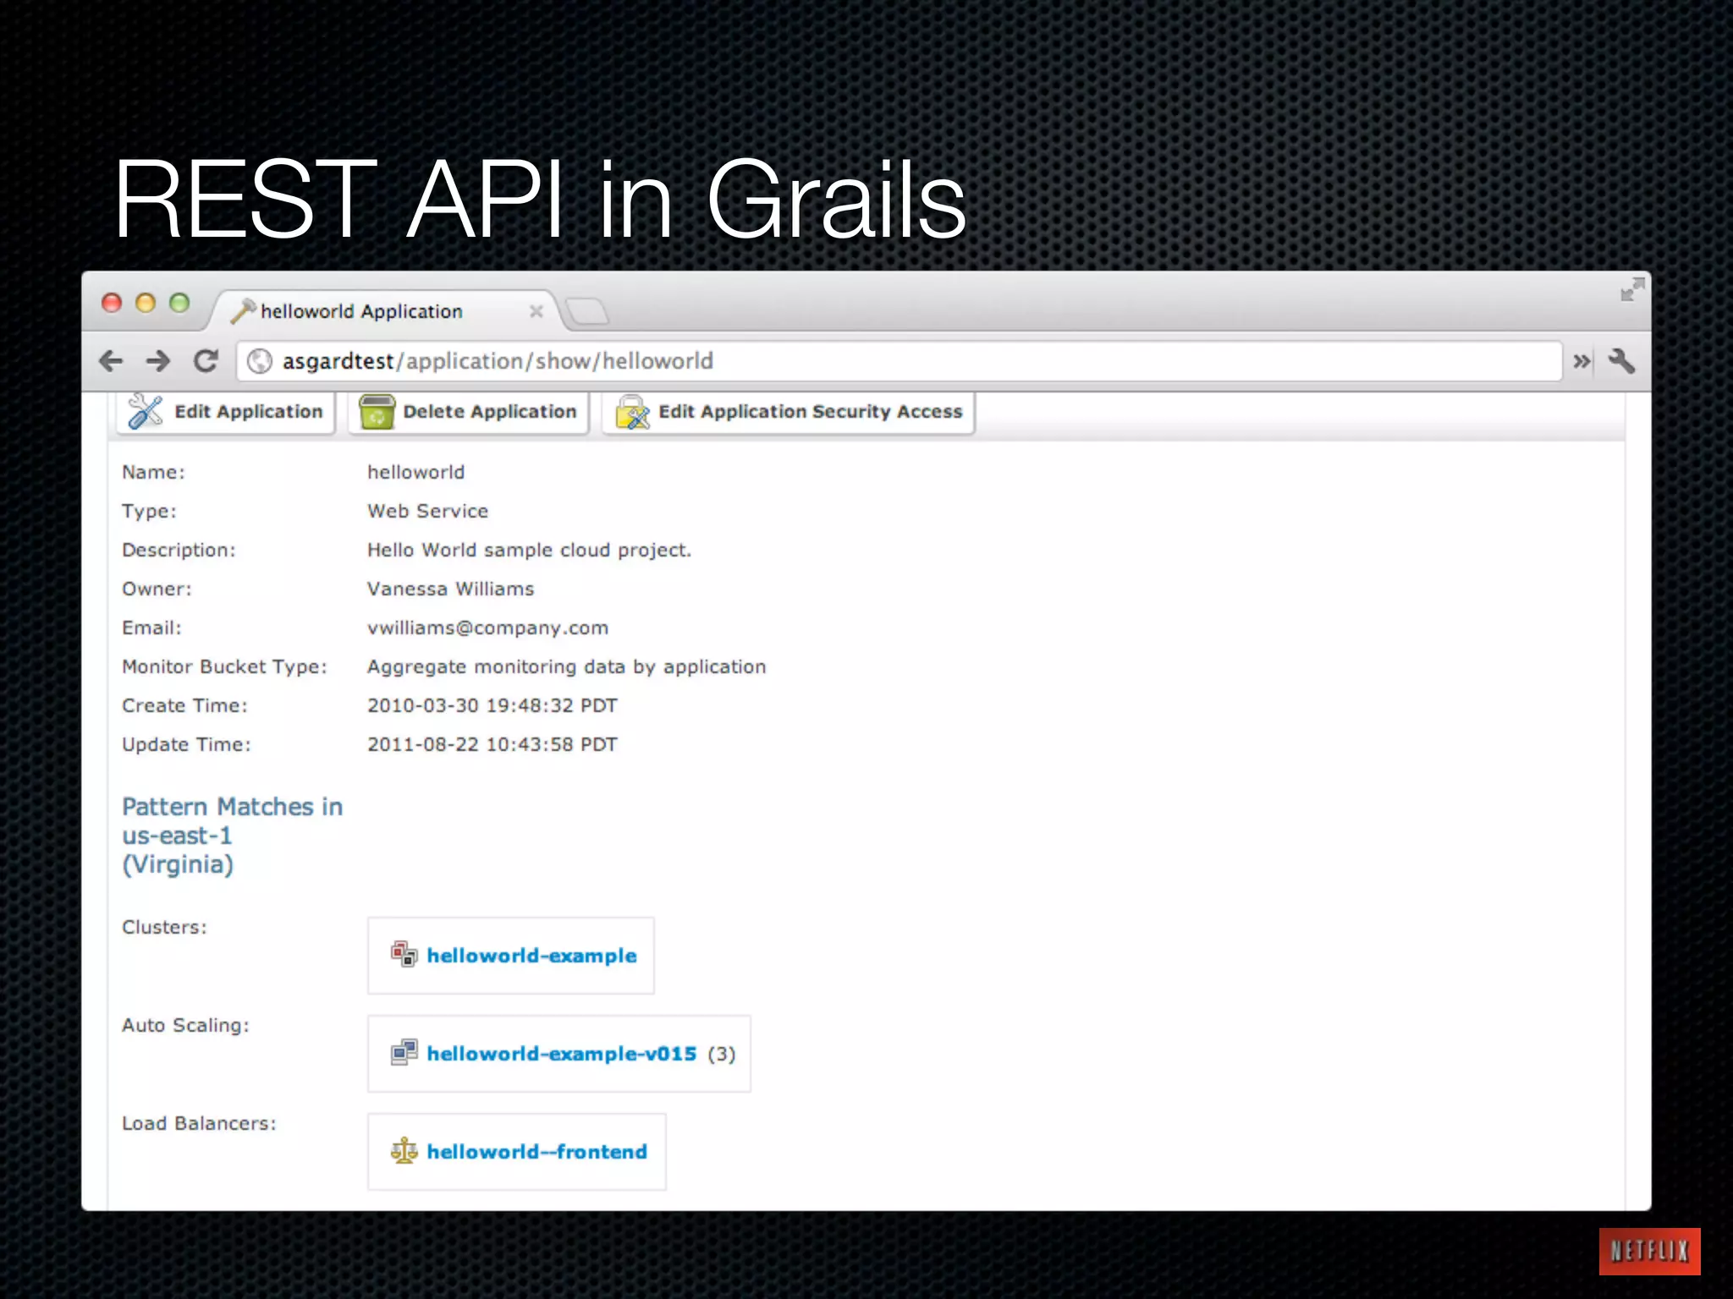Viewport: 1733px width, 1299px height.
Task: Click the yellow minimize window button
Action: tap(146, 303)
